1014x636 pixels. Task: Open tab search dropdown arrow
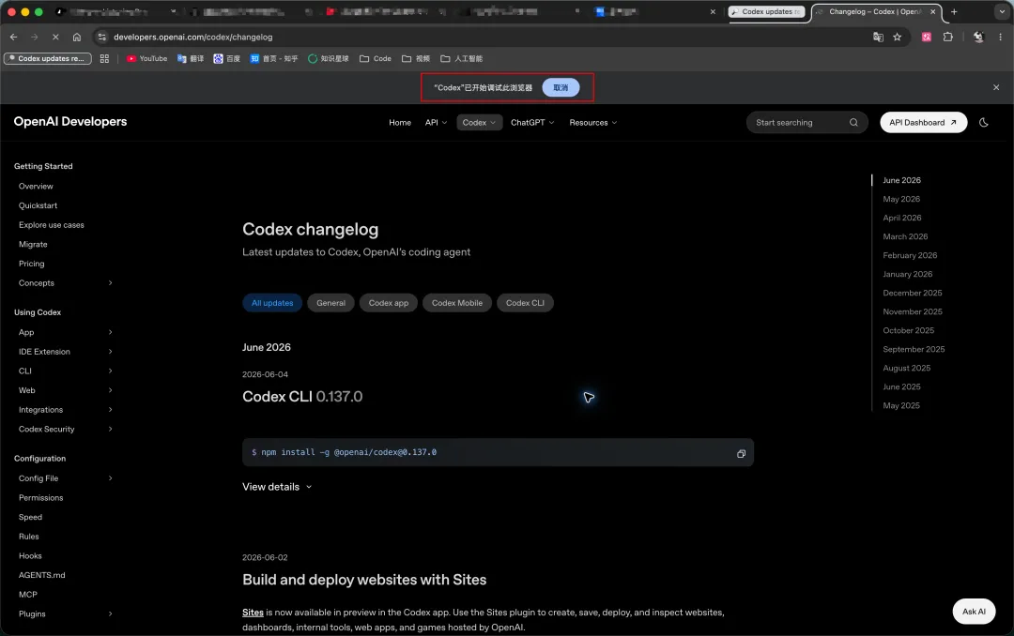click(1002, 11)
